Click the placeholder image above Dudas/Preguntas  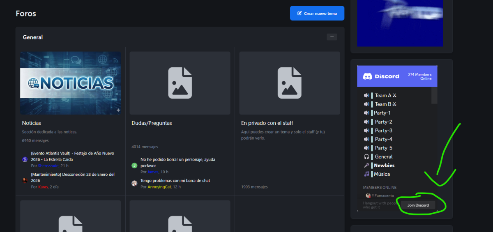pyautogui.click(x=180, y=83)
